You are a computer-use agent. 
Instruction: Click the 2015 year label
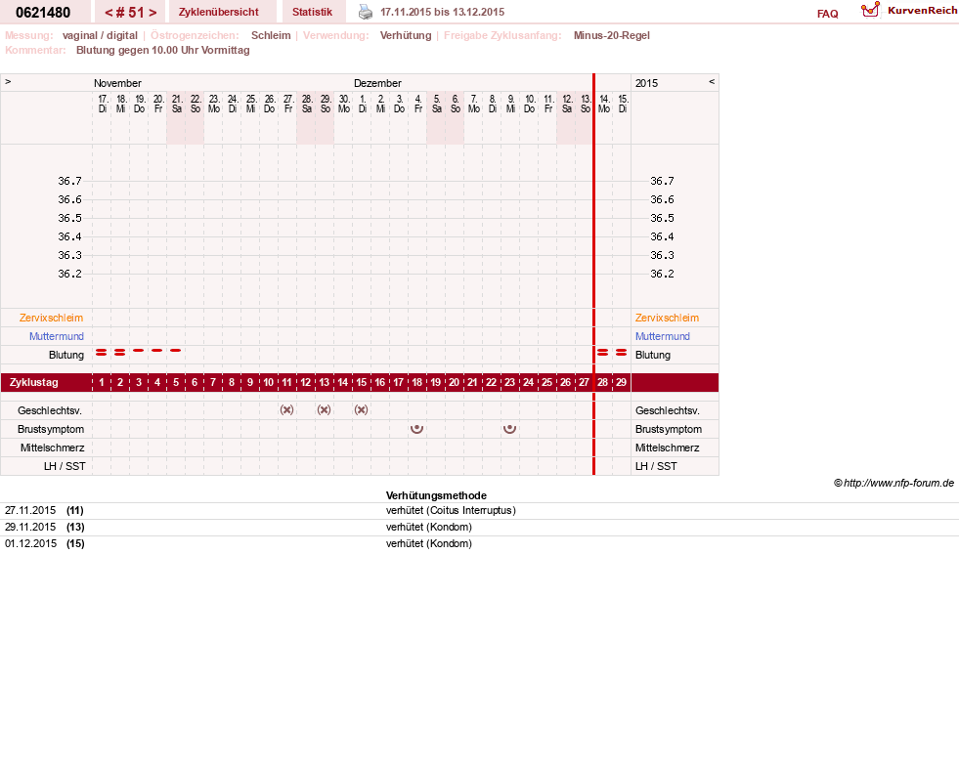pyautogui.click(x=646, y=83)
